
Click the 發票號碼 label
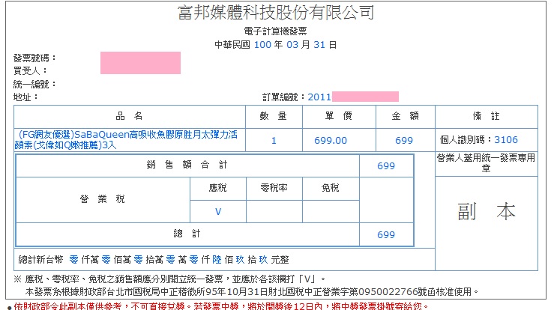pyautogui.click(x=34, y=58)
